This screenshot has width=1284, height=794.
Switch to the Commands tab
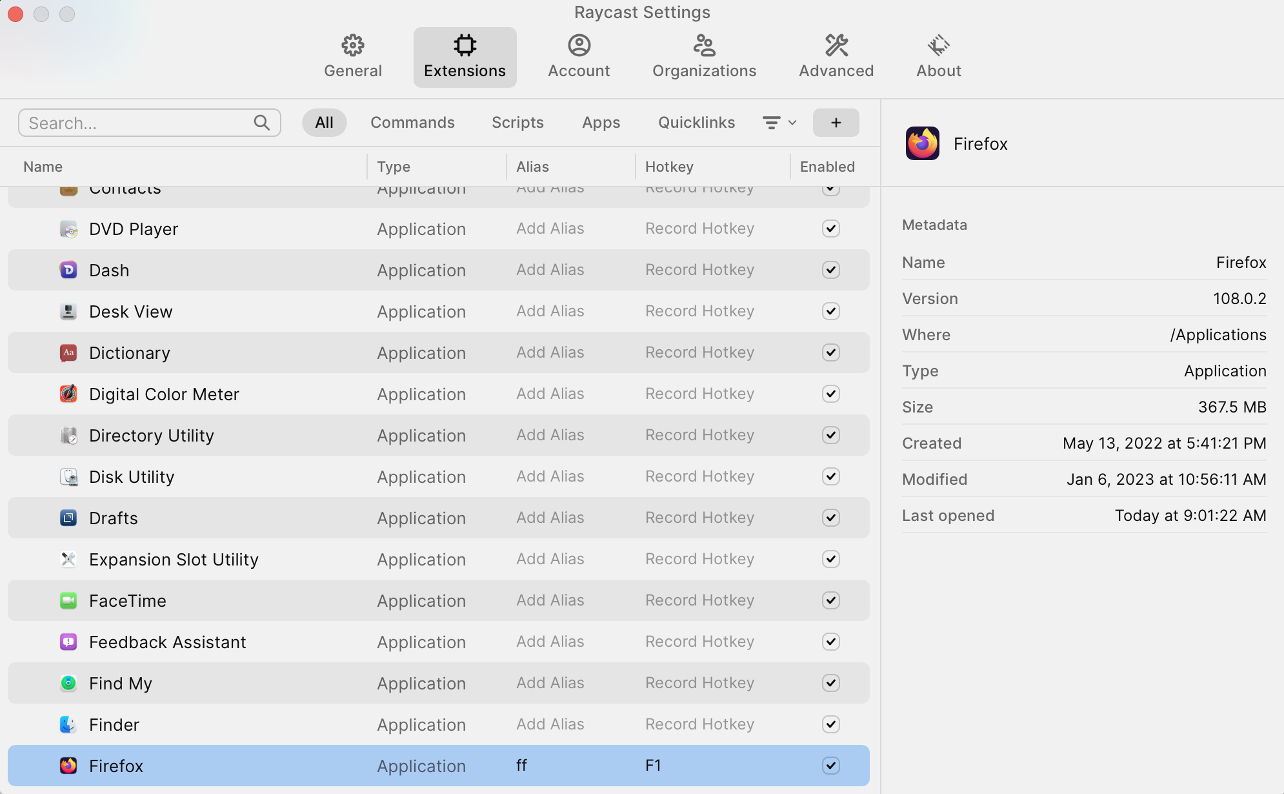pyautogui.click(x=412, y=121)
